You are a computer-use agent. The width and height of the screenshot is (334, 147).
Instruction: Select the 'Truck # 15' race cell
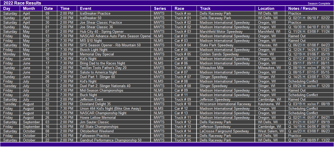[183, 140]
